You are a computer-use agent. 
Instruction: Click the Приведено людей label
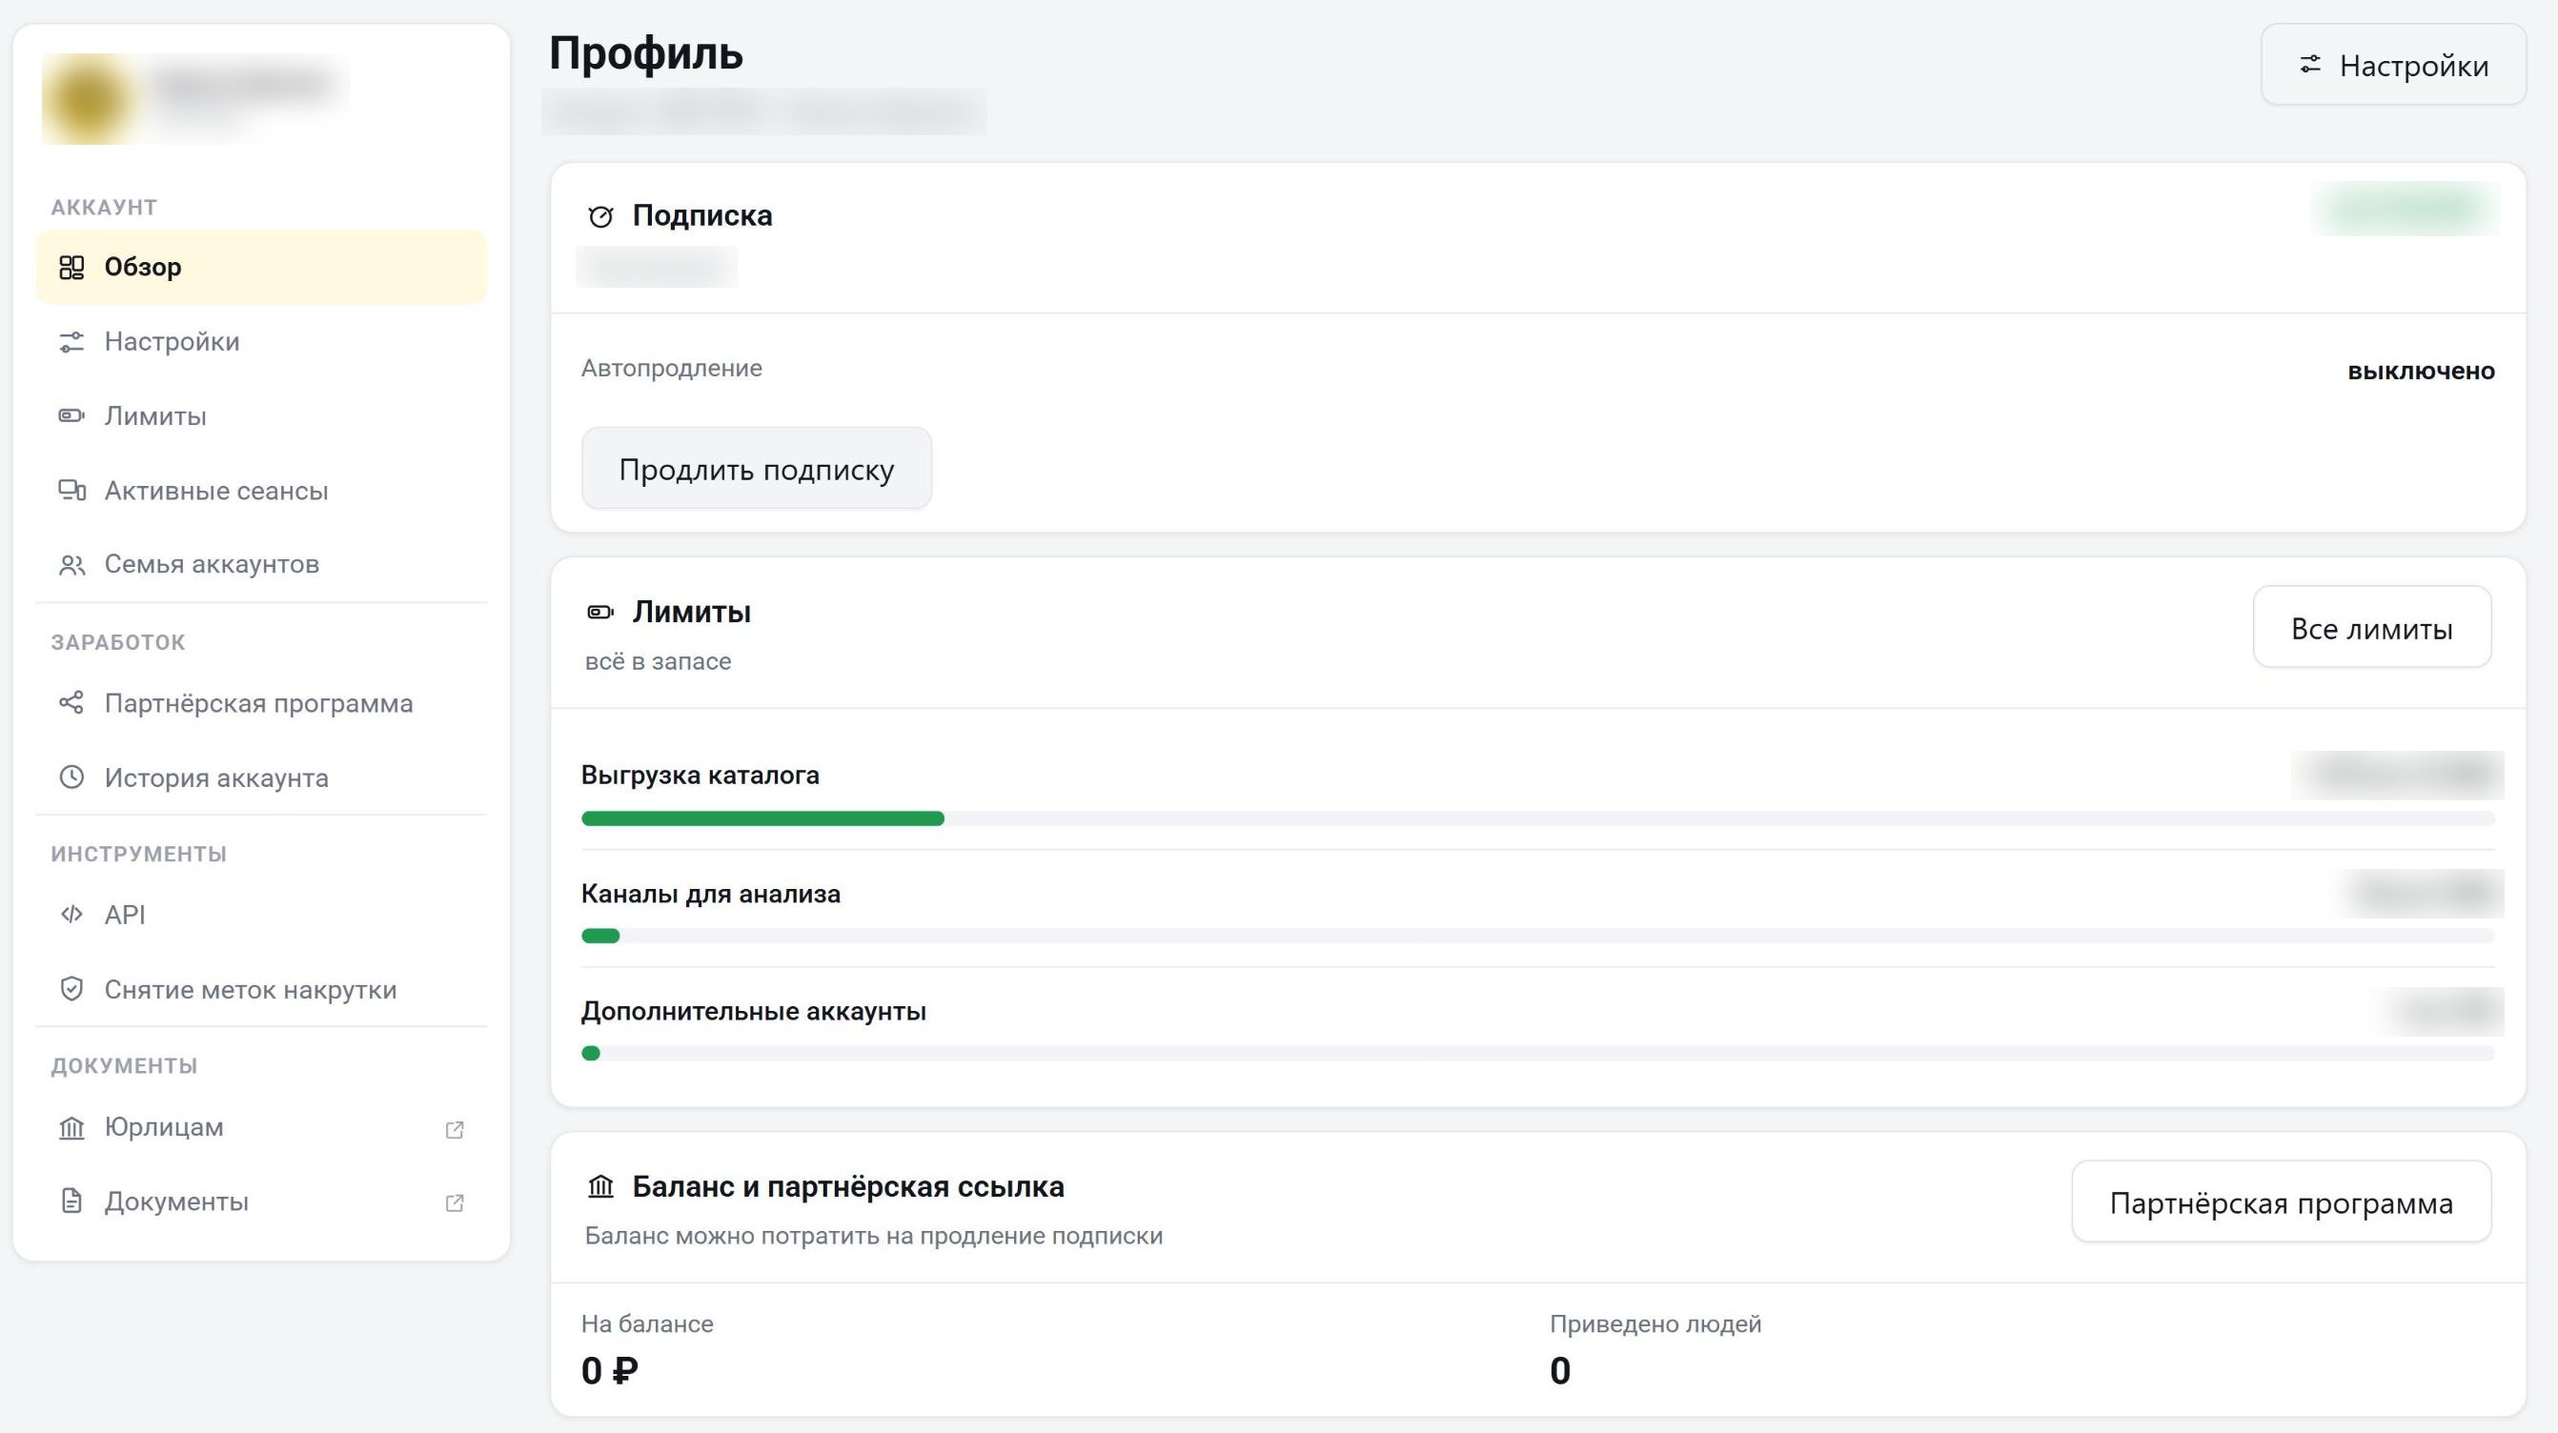(x=1655, y=1323)
